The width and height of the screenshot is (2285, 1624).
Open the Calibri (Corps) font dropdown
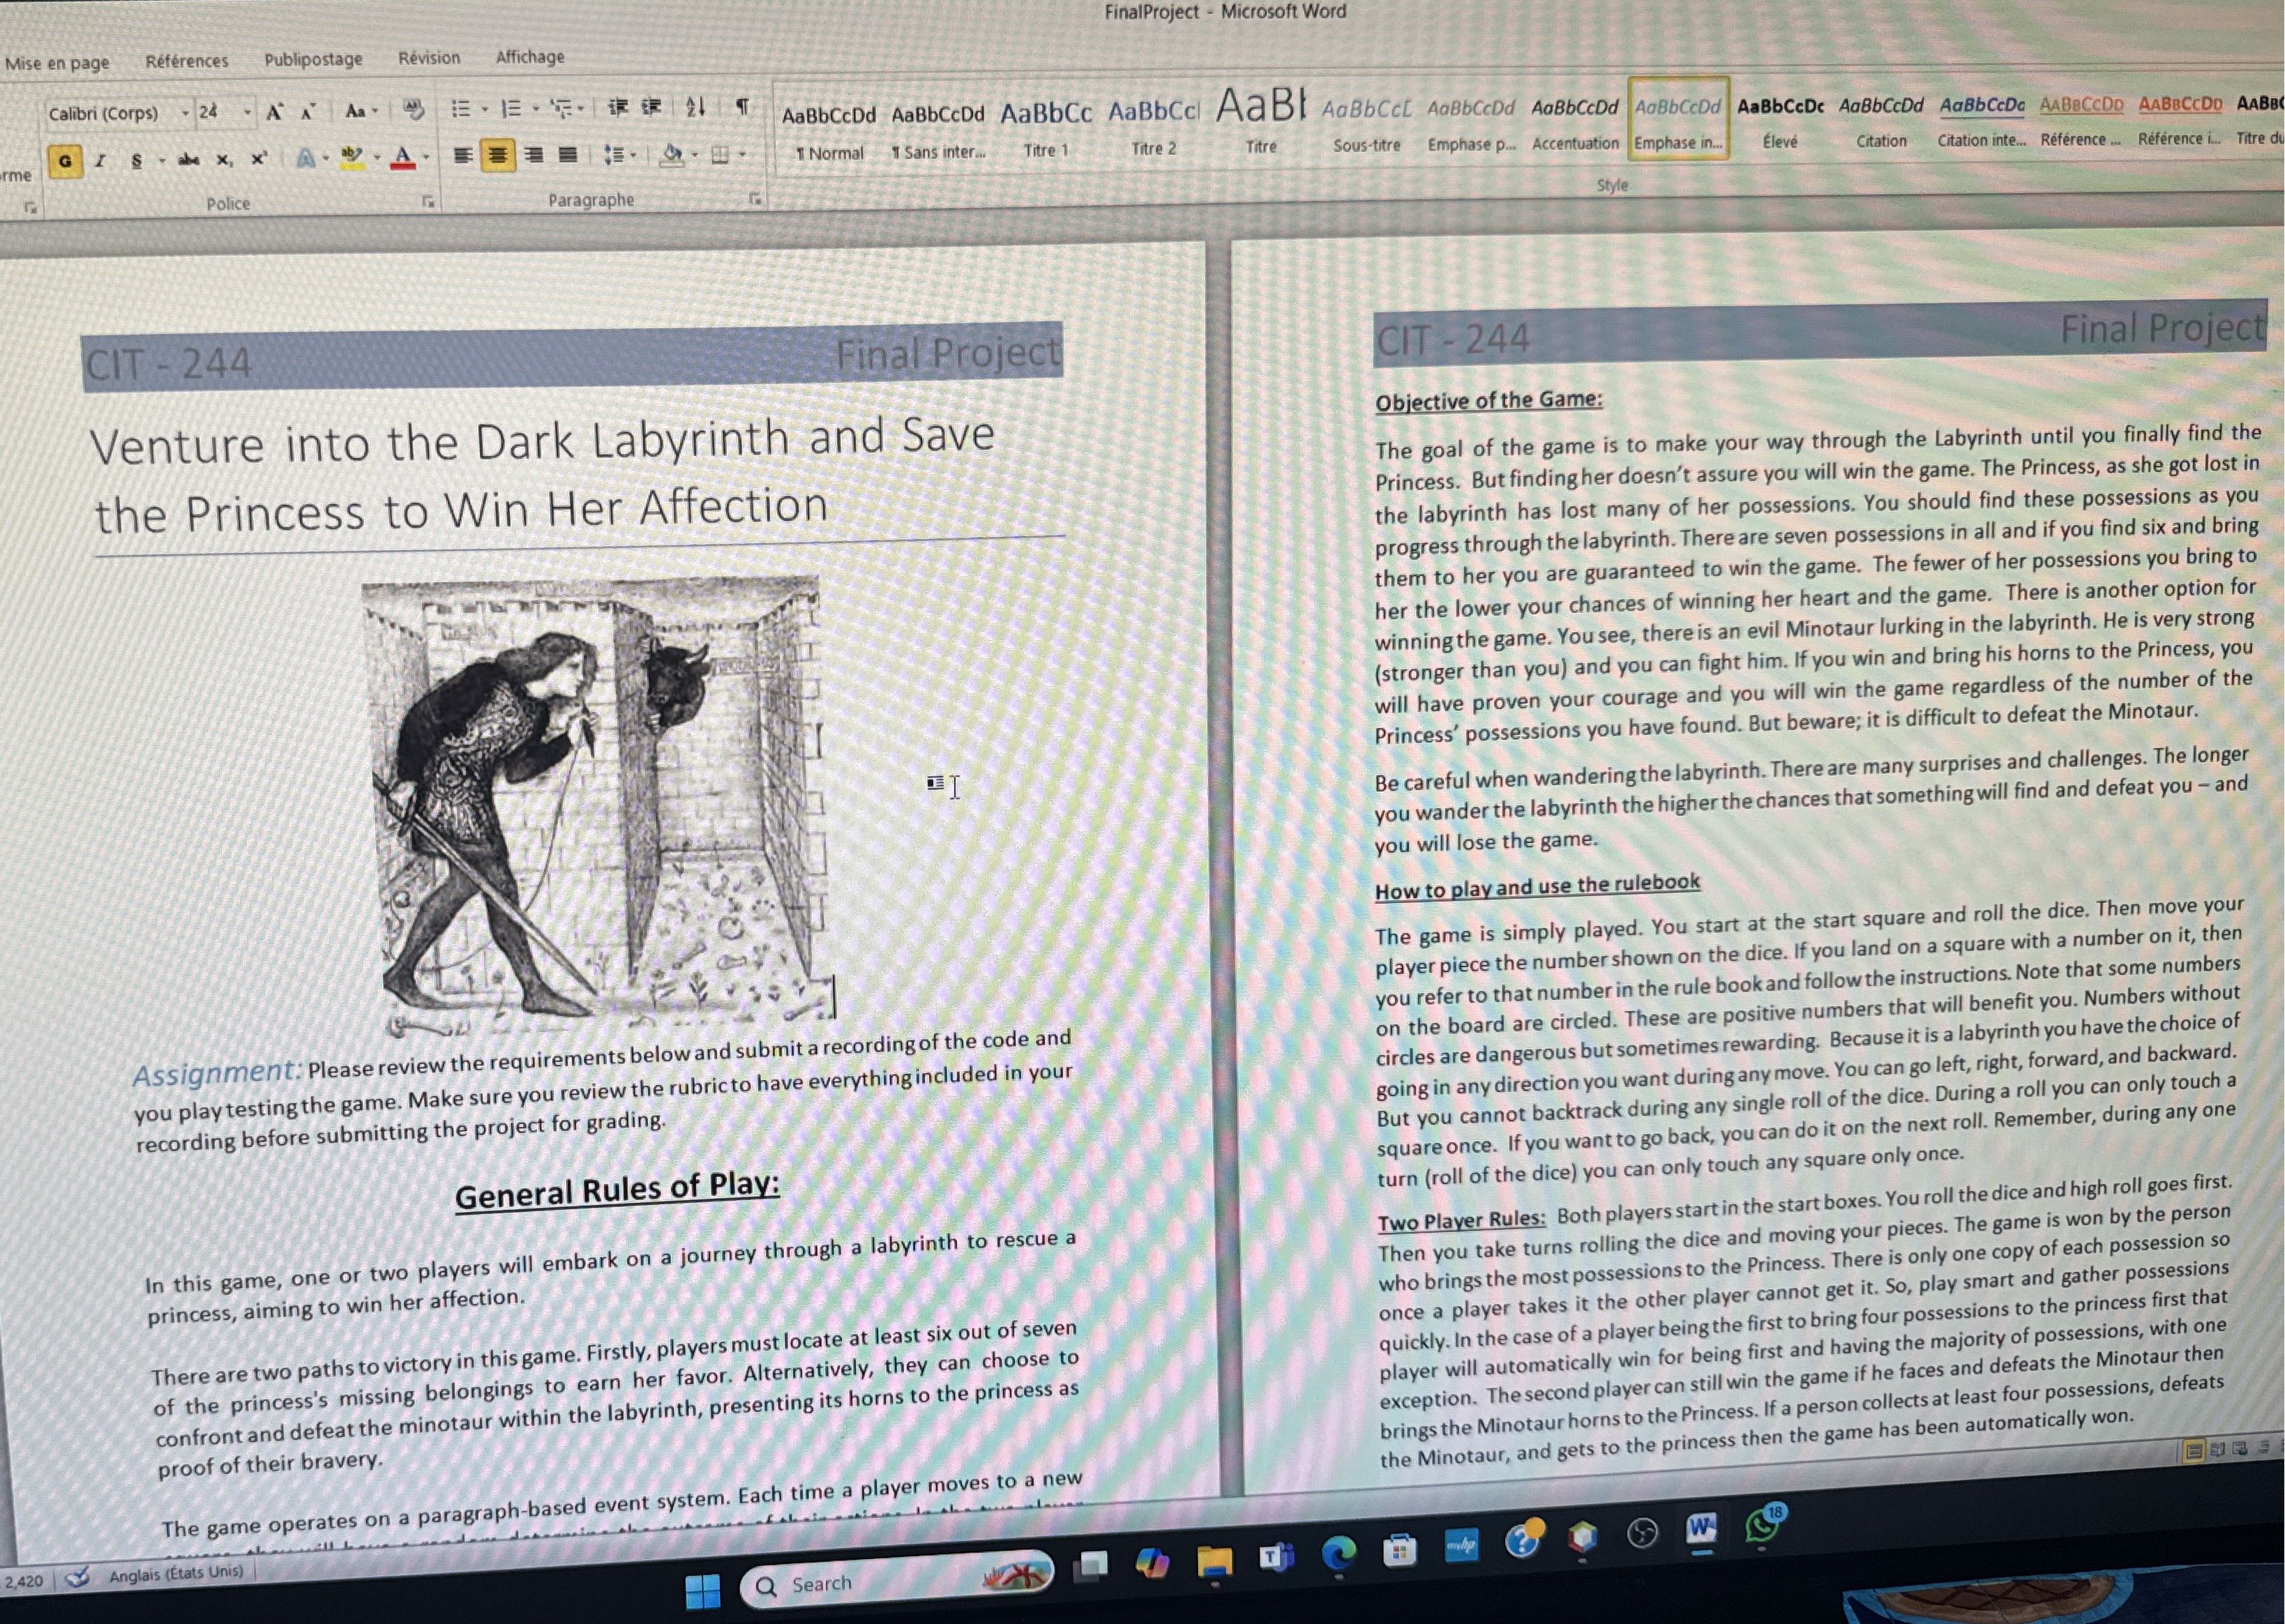[184, 113]
